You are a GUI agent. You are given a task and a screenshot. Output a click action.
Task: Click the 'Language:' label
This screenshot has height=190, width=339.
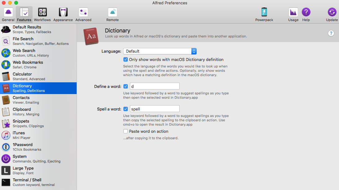coord(111,51)
